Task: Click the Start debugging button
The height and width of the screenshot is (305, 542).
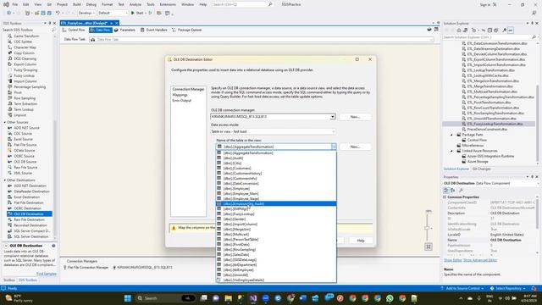Action: 137,13
